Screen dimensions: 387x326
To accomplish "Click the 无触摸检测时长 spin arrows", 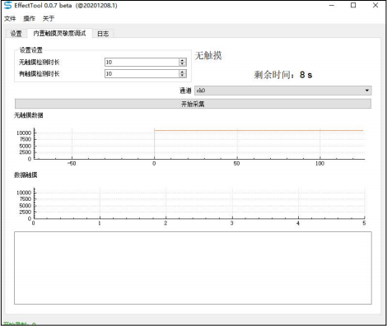I will [183, 62].
